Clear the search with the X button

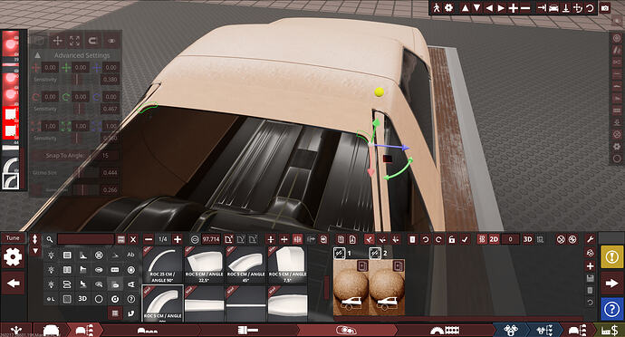pyautogui.click(x=133, y=239)
